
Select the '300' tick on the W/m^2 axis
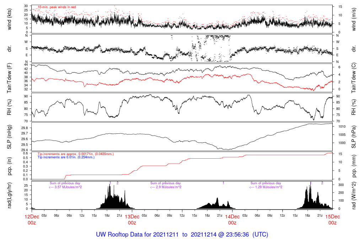tap(341, 185)
